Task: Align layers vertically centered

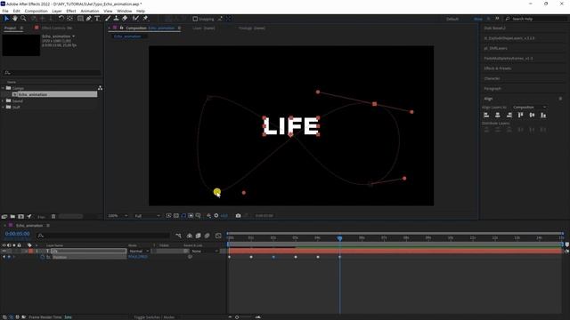Action: (x=532, y=115)
